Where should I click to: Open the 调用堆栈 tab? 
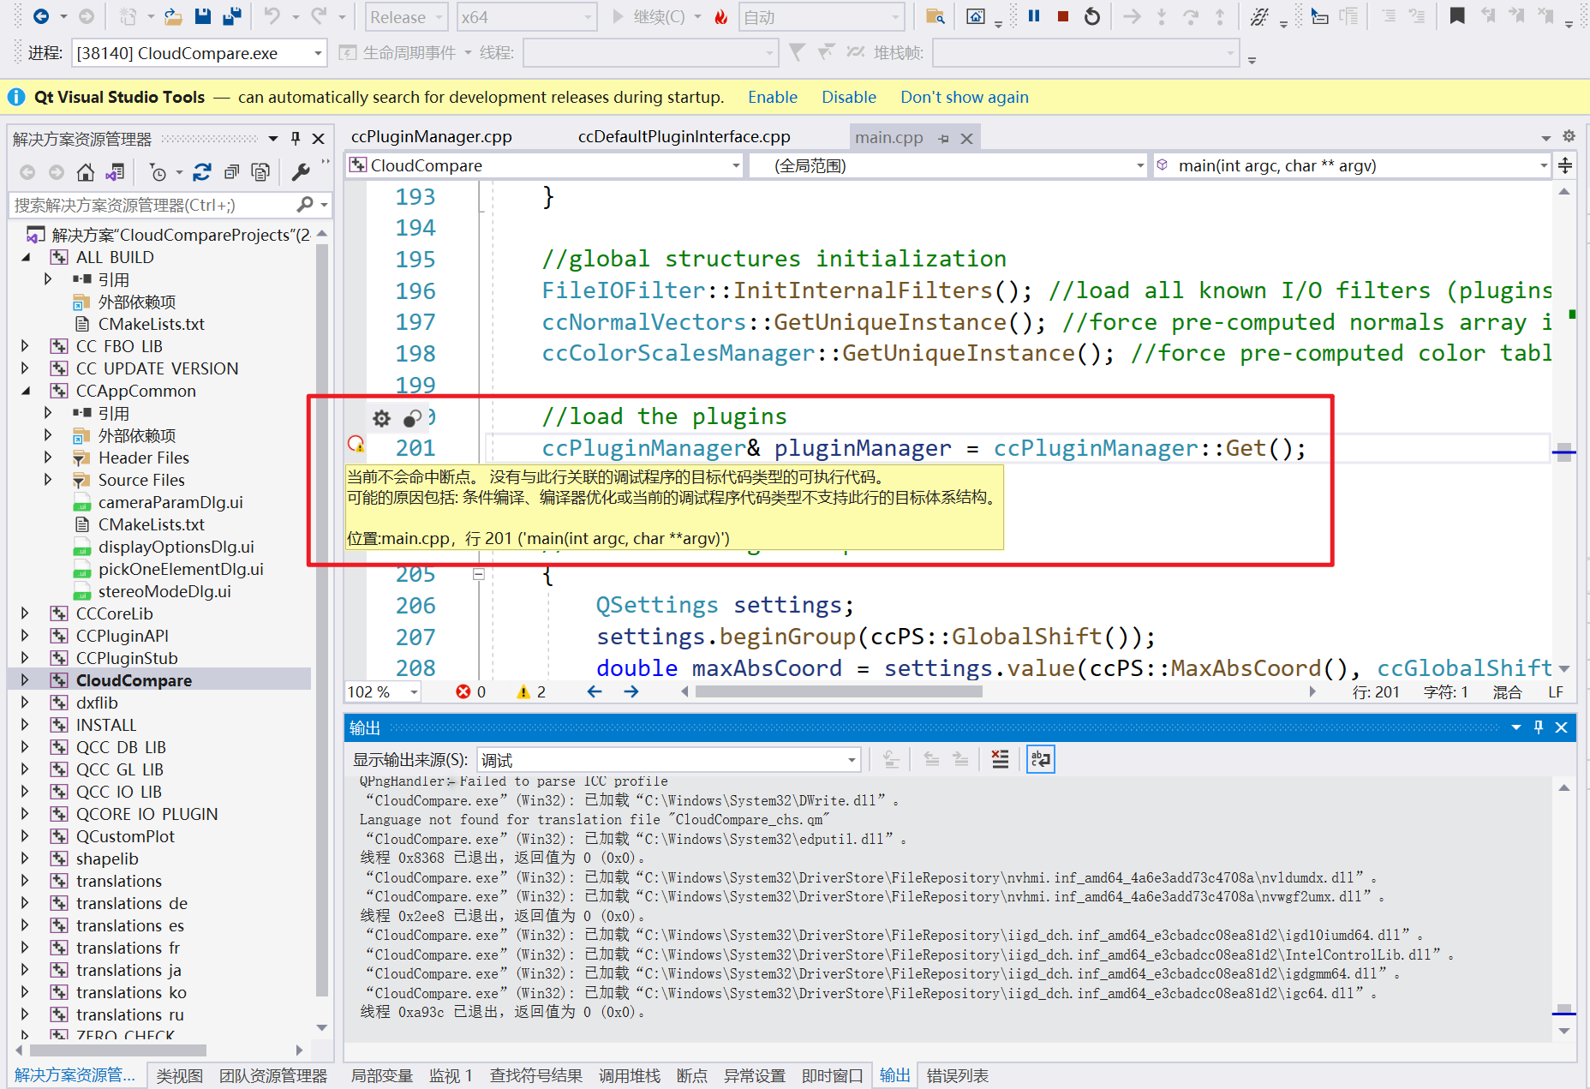coord(629,1076)
